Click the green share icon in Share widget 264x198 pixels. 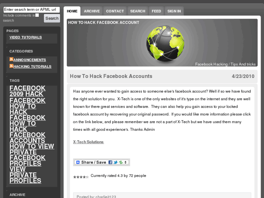[121, 162]
